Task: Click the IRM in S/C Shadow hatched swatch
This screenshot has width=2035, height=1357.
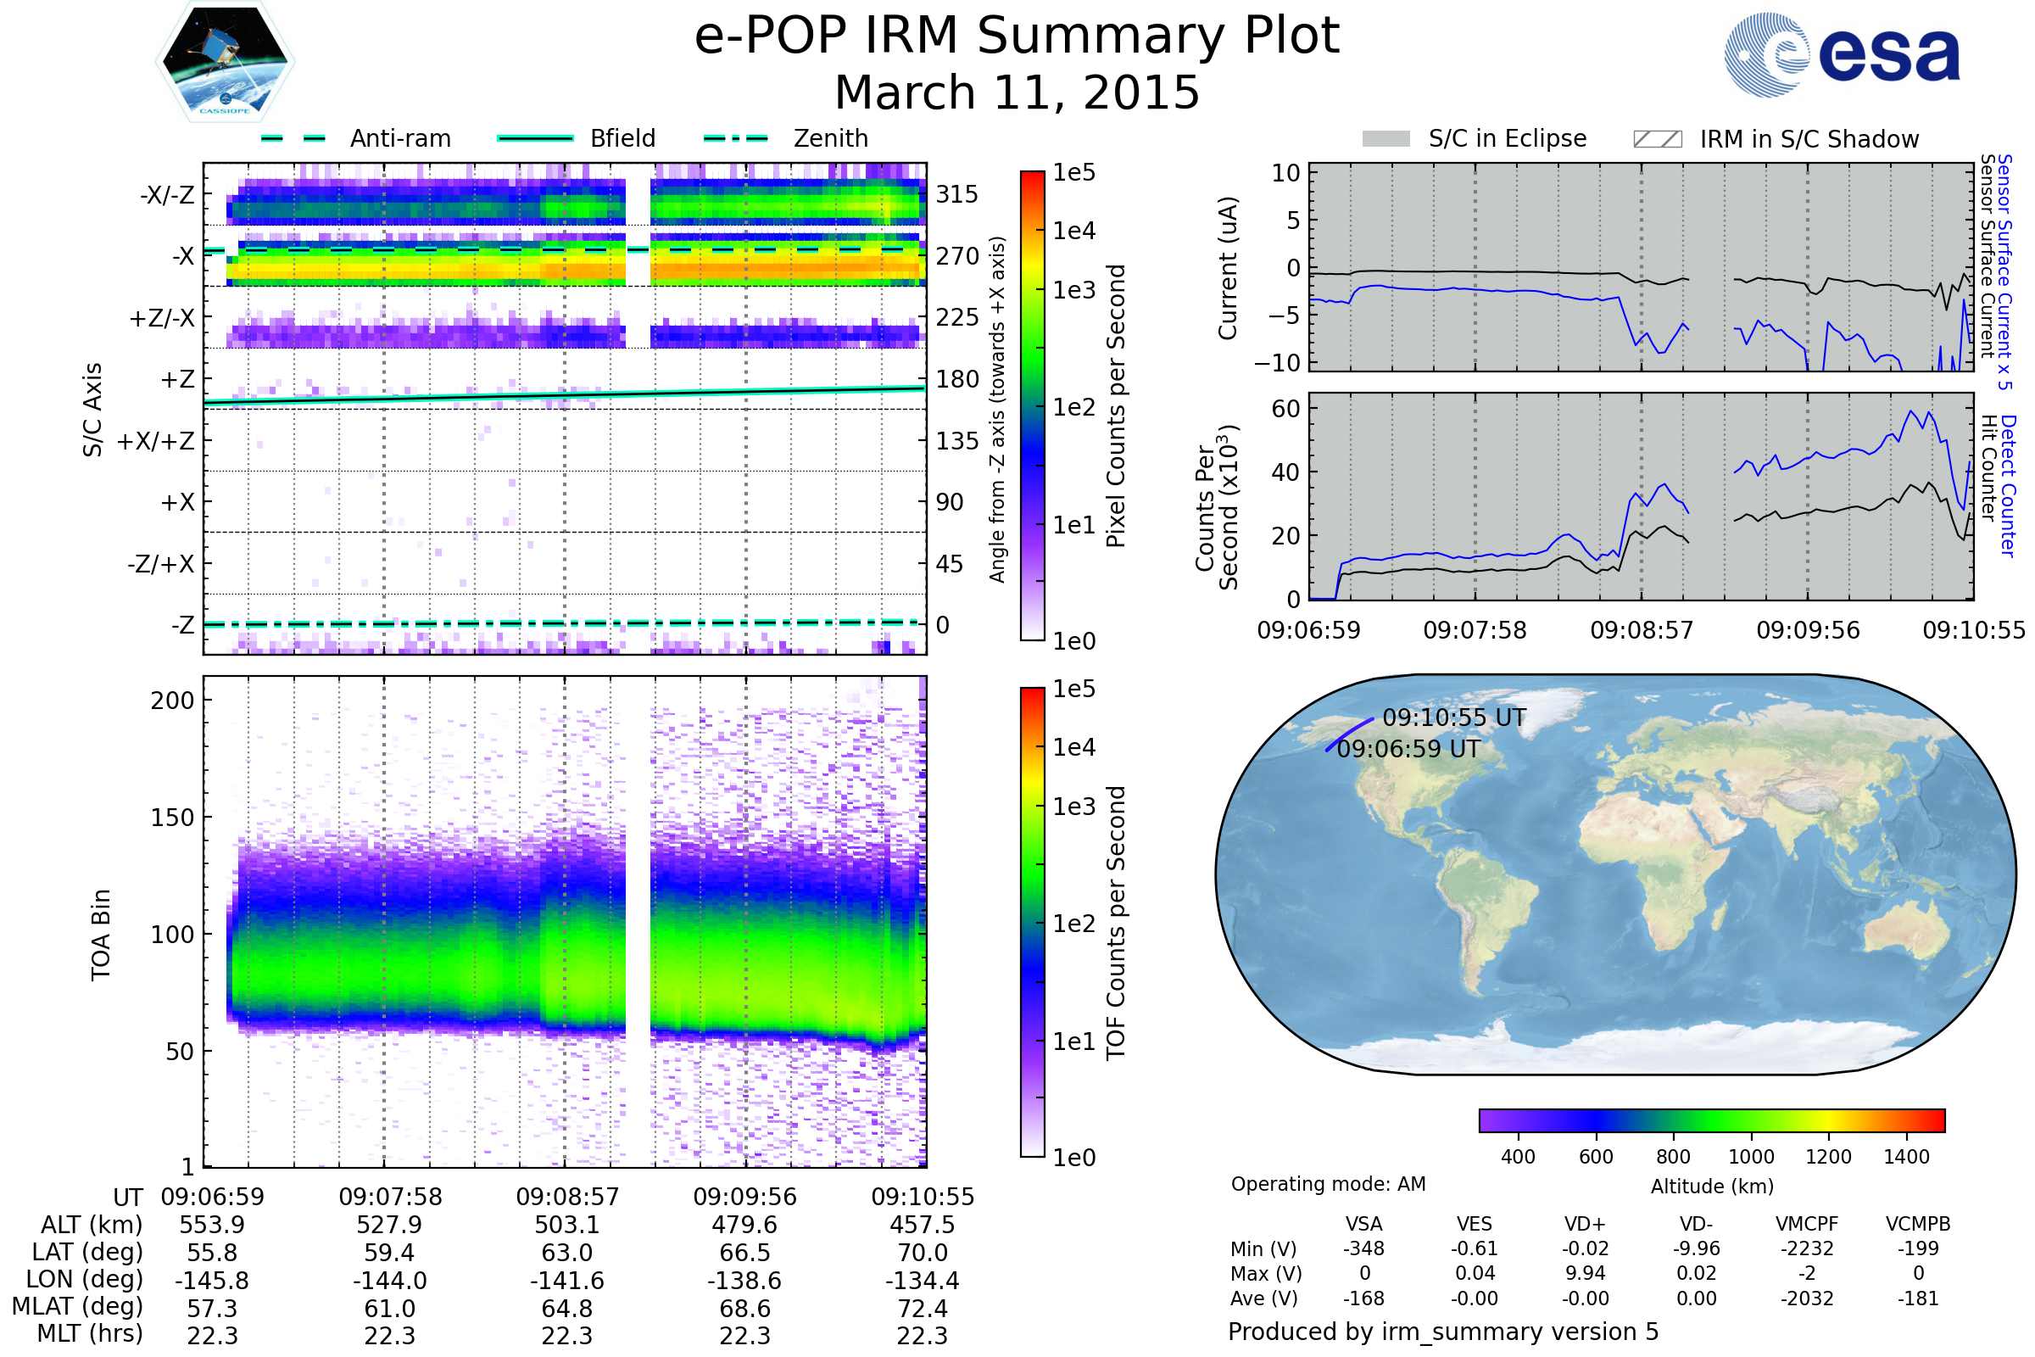Action: point(1657,139)
